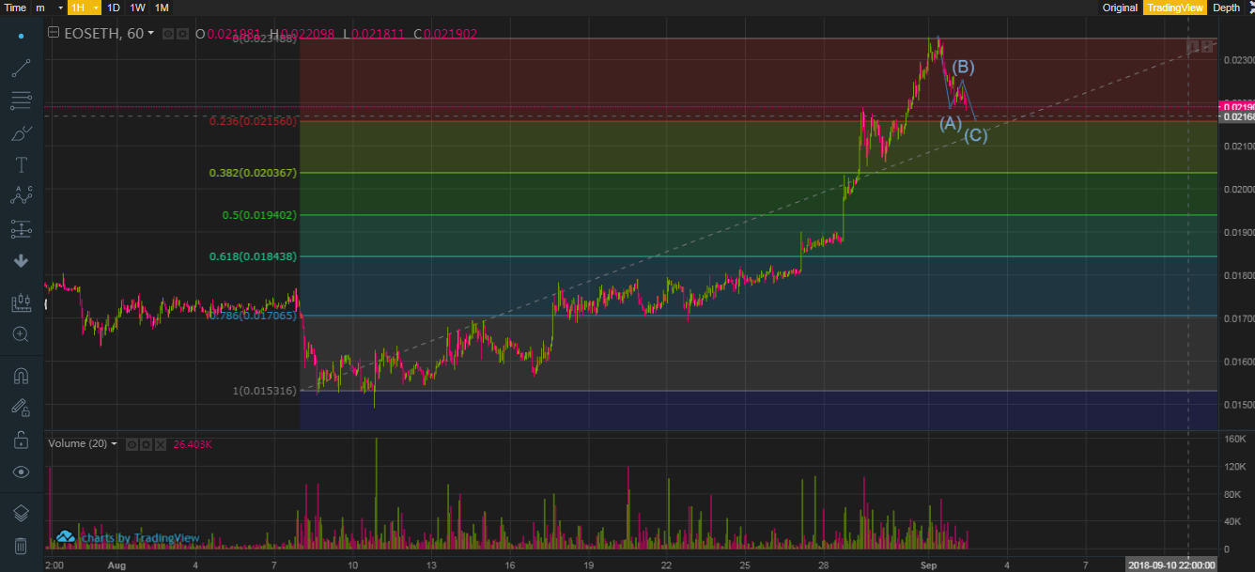Click the 0.236(0.021560) Fibonacci label
Viewport: 1255px width, 572px height.
253,121
